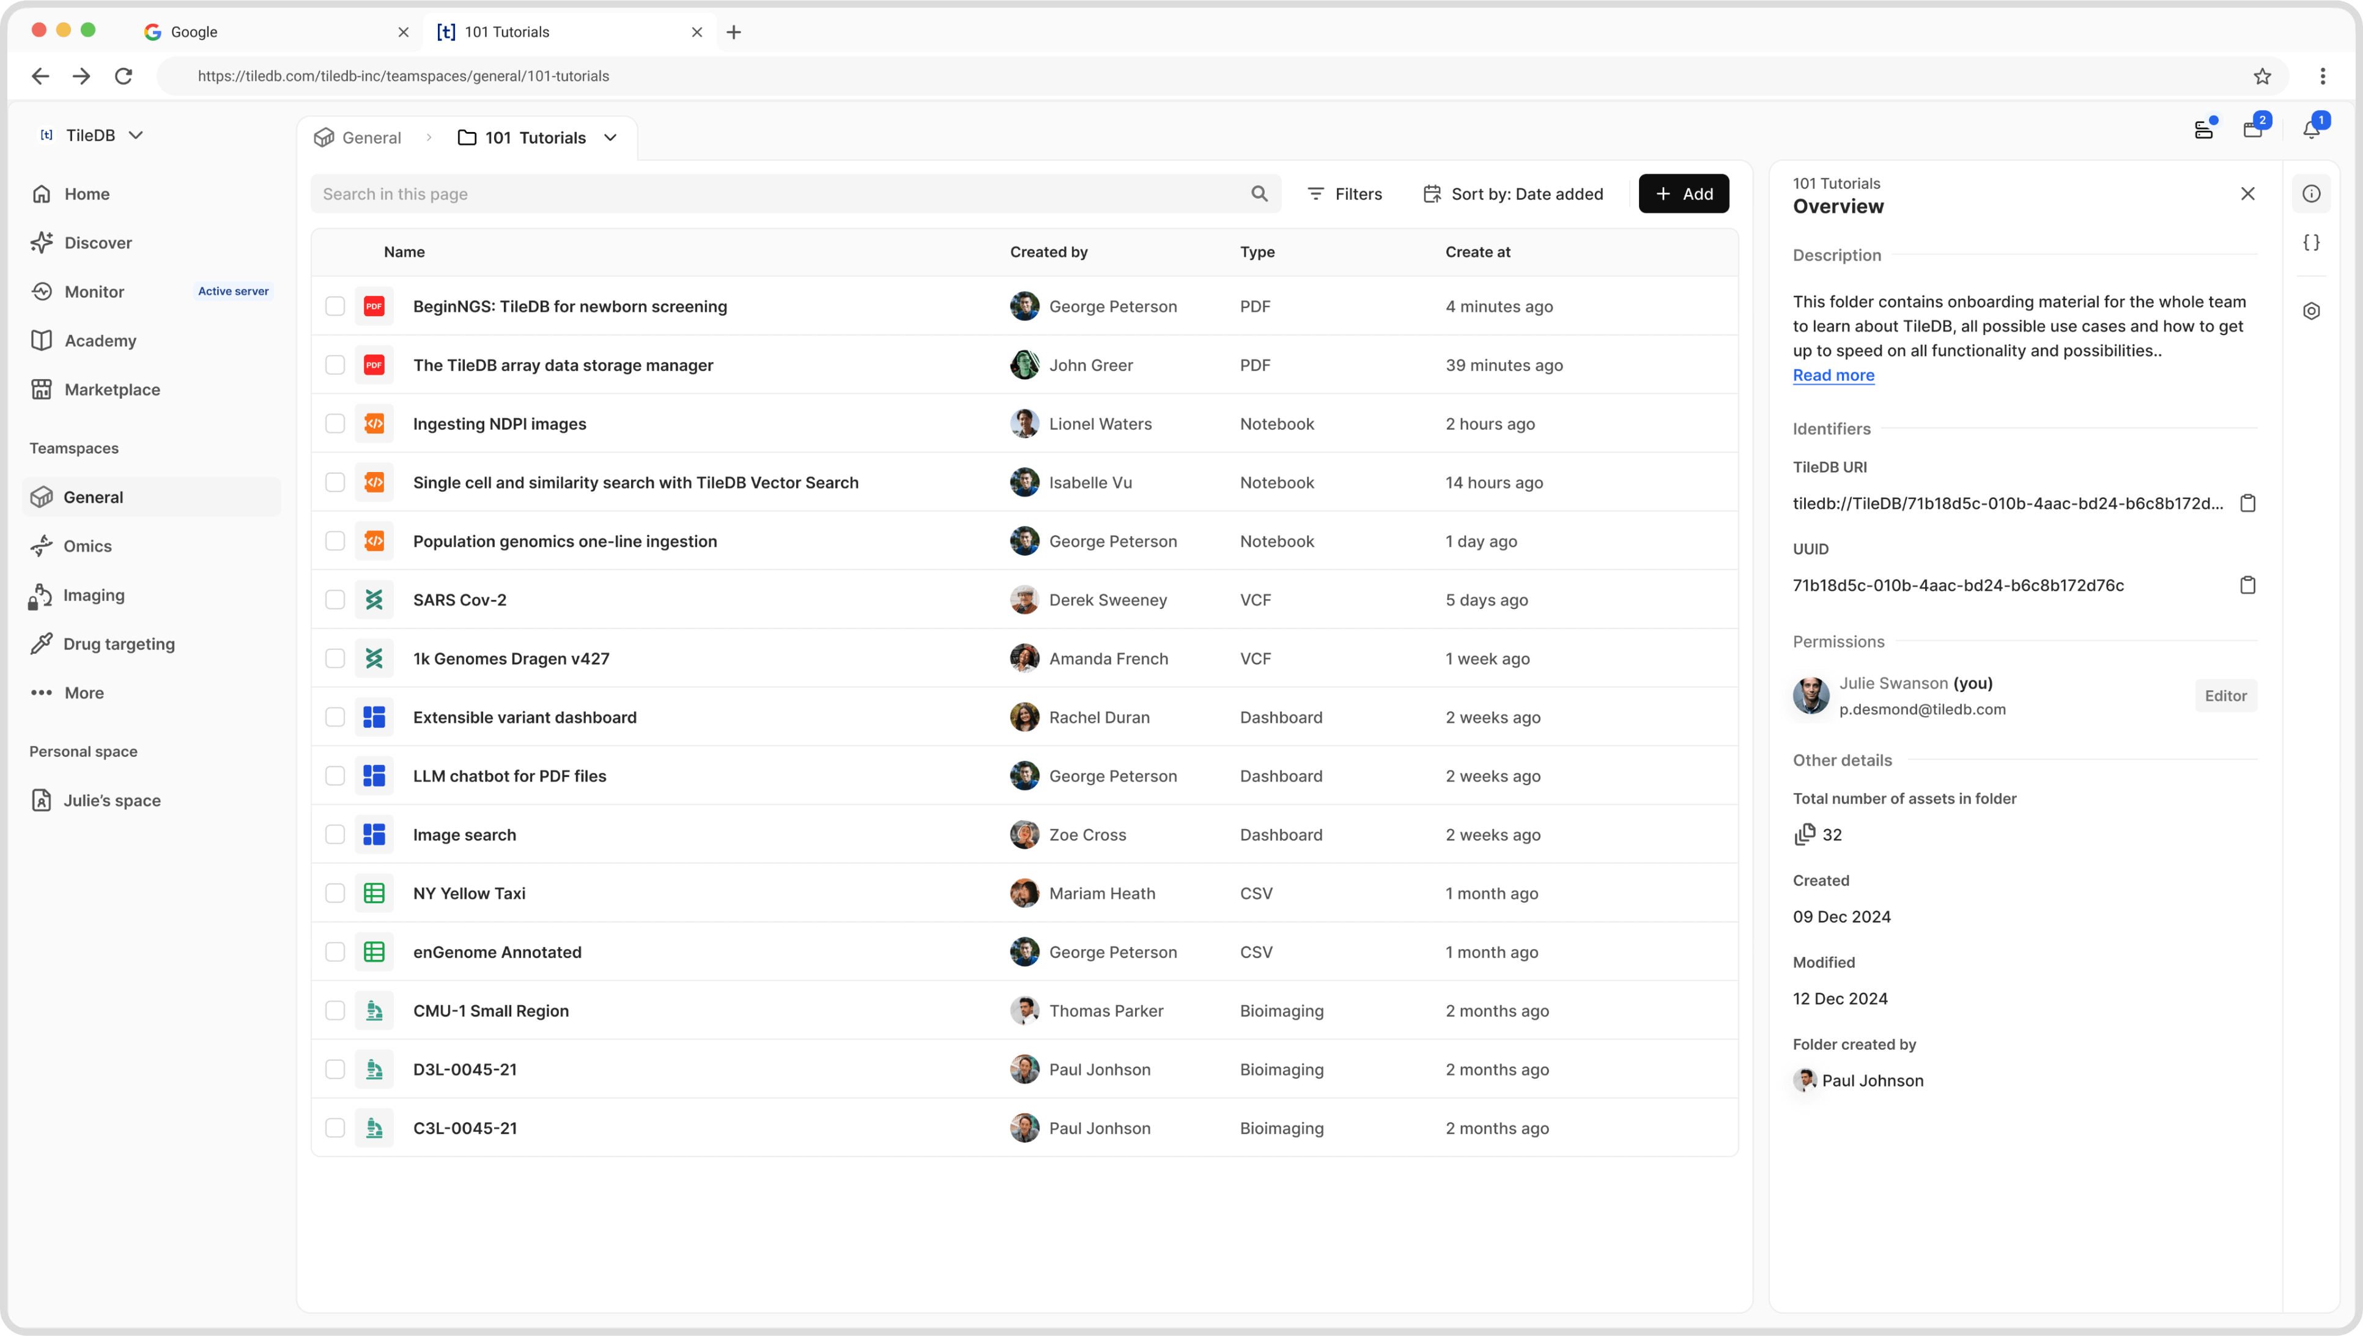Check the C3L-0045-21 row checkbox
The image size is (2363, 1336).
334,1129
